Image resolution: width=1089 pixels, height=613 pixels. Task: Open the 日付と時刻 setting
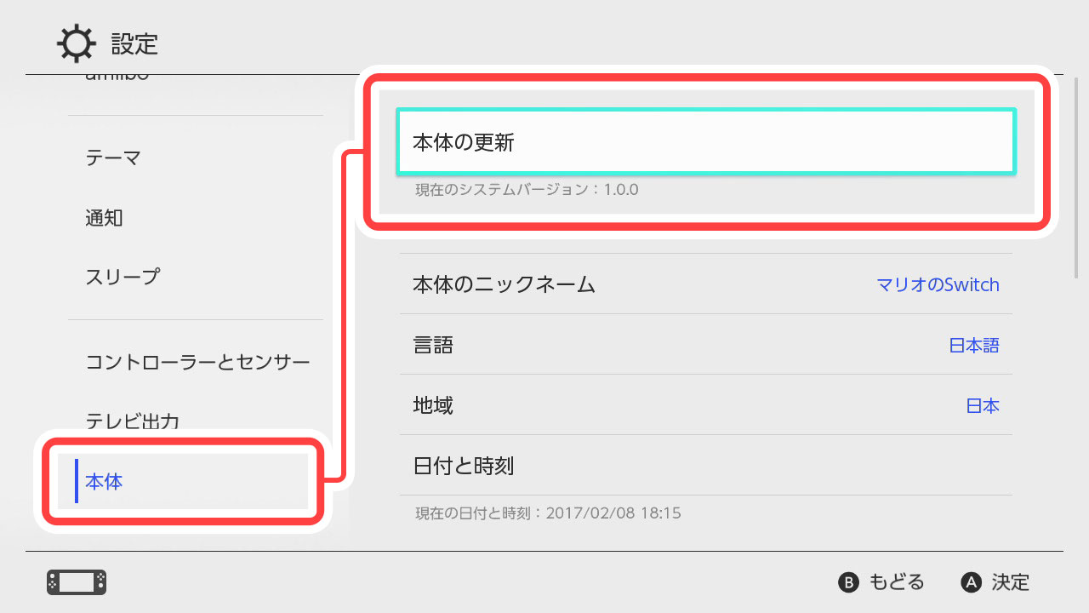(464, 466)
